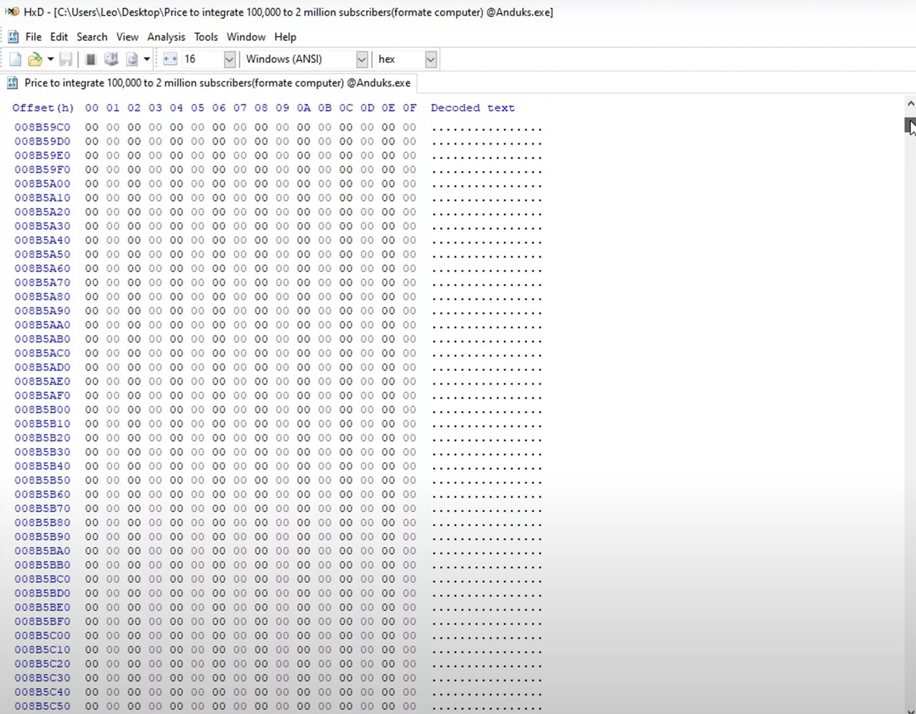Click the Open disk image icon

[x=132, y=59]
